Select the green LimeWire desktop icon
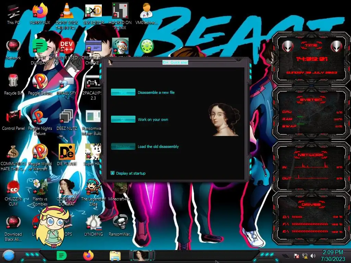The width and height of the screenshot is (351, 263). click(x=147, y=47)
